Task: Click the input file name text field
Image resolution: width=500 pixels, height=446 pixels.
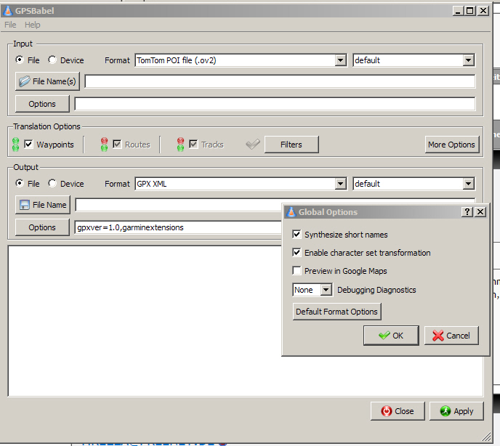Action: click(280, 81)
